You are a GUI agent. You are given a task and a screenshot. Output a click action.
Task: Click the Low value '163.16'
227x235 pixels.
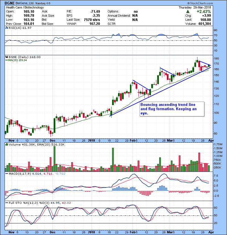(29, 20)
